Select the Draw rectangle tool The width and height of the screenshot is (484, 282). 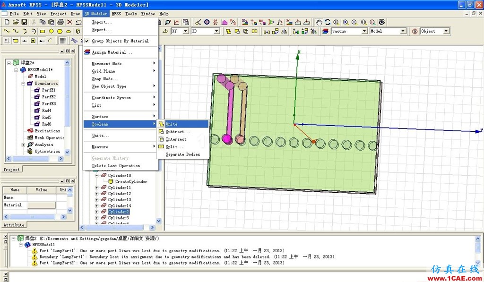42,31
